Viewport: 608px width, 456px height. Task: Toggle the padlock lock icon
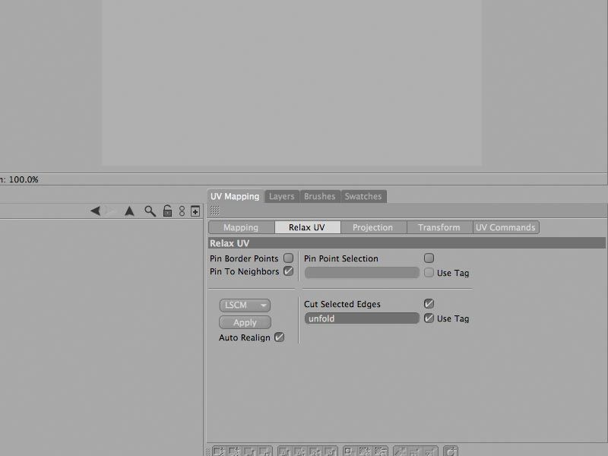[167, 211]
